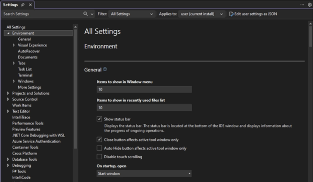The width and height of the screenshot is (313, 182).
Task: Select Preview Features in settings tree
Action: click(x=26, y=129)
